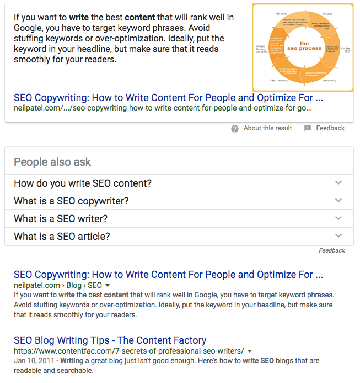The image size is (360, 383).
Task: Click the Feedback text below the featured snippet
Action: click(x=330, y=128)
